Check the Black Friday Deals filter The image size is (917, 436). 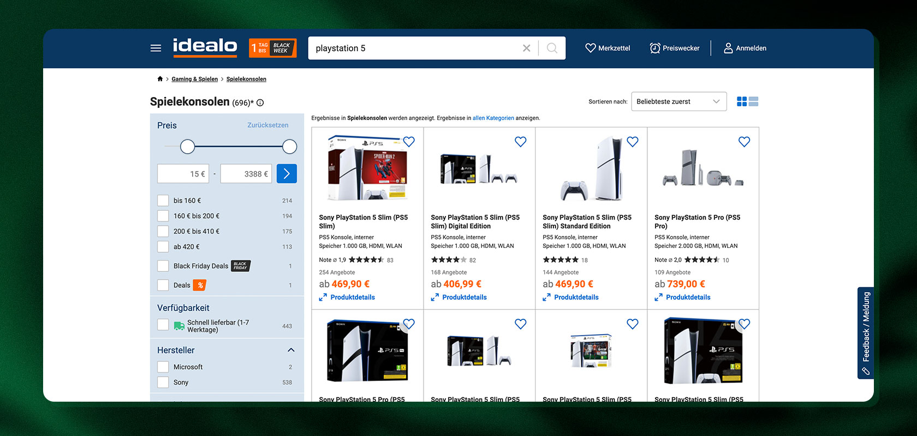[163, 266]
